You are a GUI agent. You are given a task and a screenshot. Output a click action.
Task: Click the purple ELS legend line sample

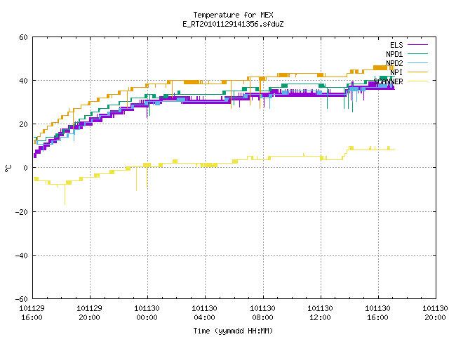[417, 45]
